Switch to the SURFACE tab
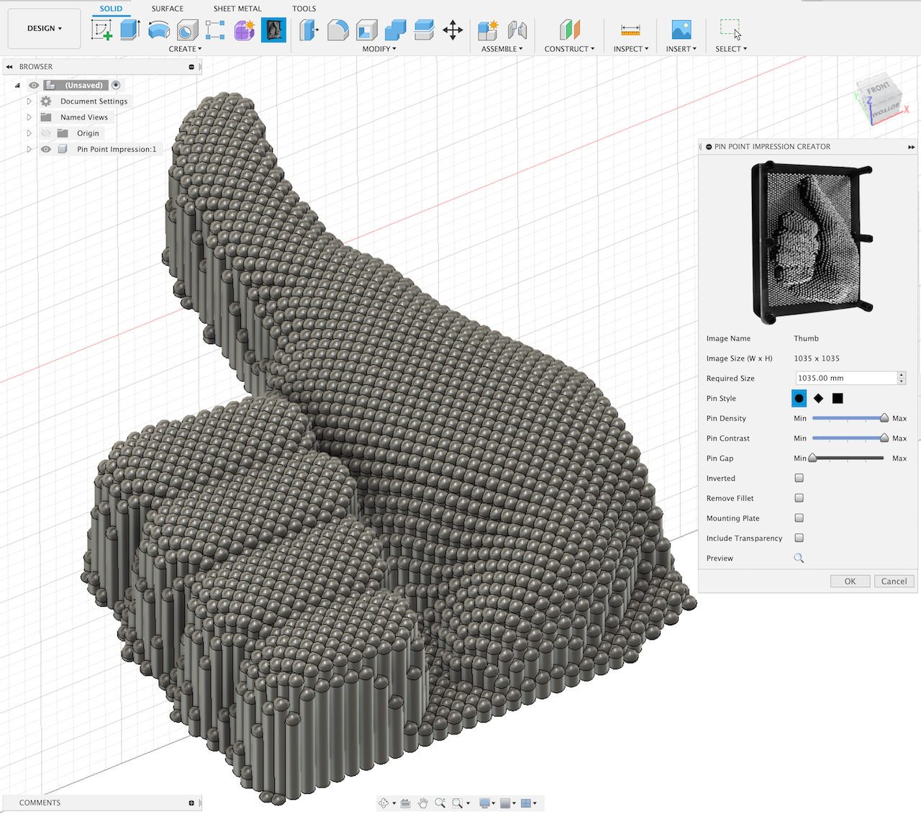 [x=167, y=9]
